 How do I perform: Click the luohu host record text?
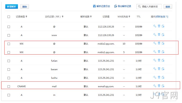tap(54, 78)
